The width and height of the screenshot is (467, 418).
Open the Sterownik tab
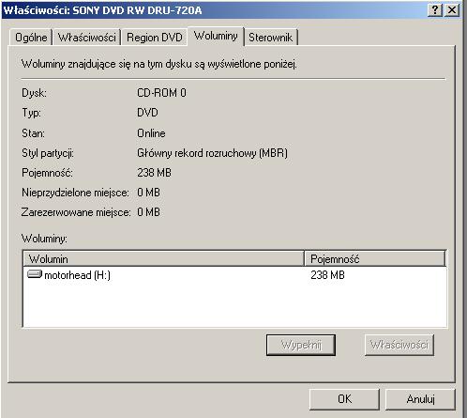(271, 38)
